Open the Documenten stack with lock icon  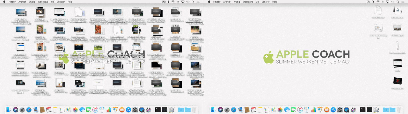[397, 10]
